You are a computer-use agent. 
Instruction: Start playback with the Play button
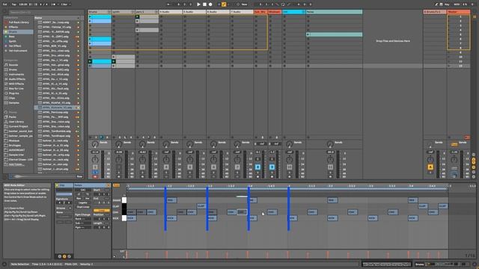click(x=198, y=4)
